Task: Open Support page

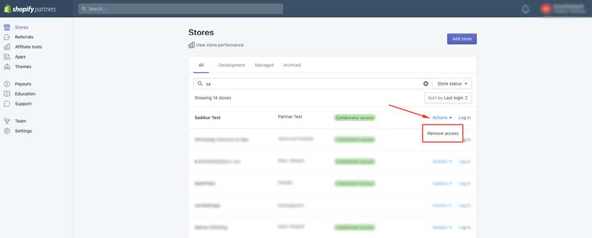Action: 23,104
